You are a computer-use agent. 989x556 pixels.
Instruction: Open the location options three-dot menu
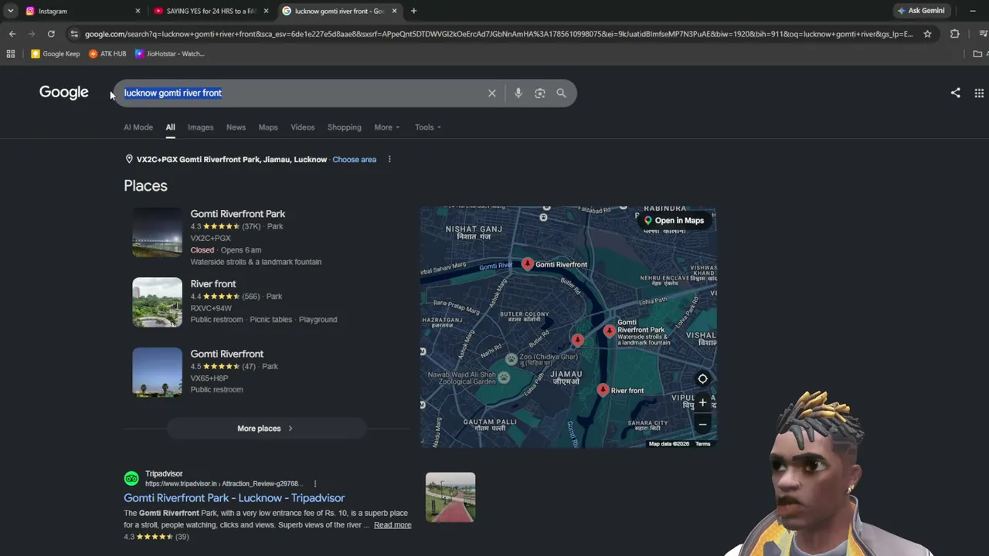click(389, 160)
